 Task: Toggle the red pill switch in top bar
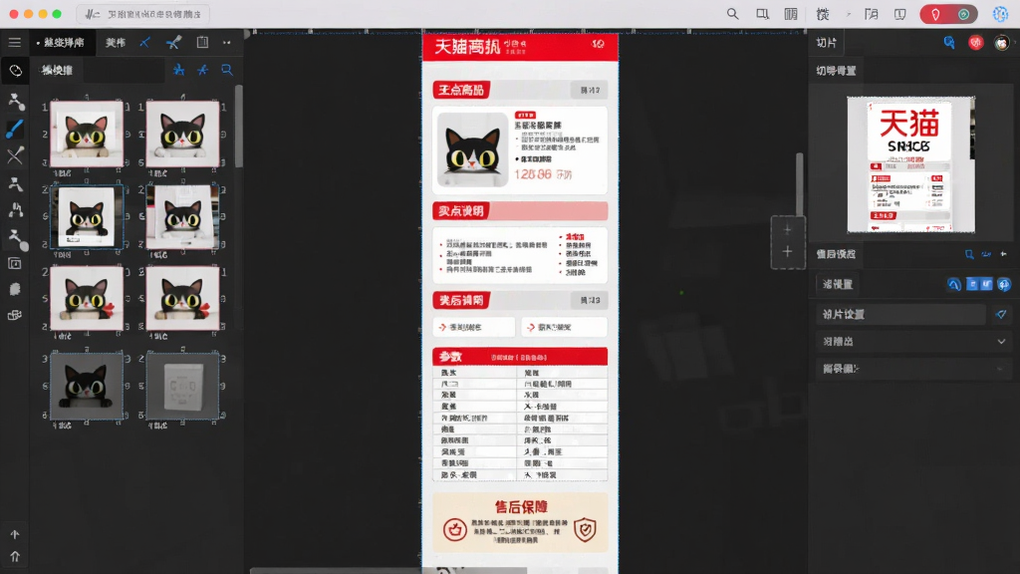tap(948, 14)
